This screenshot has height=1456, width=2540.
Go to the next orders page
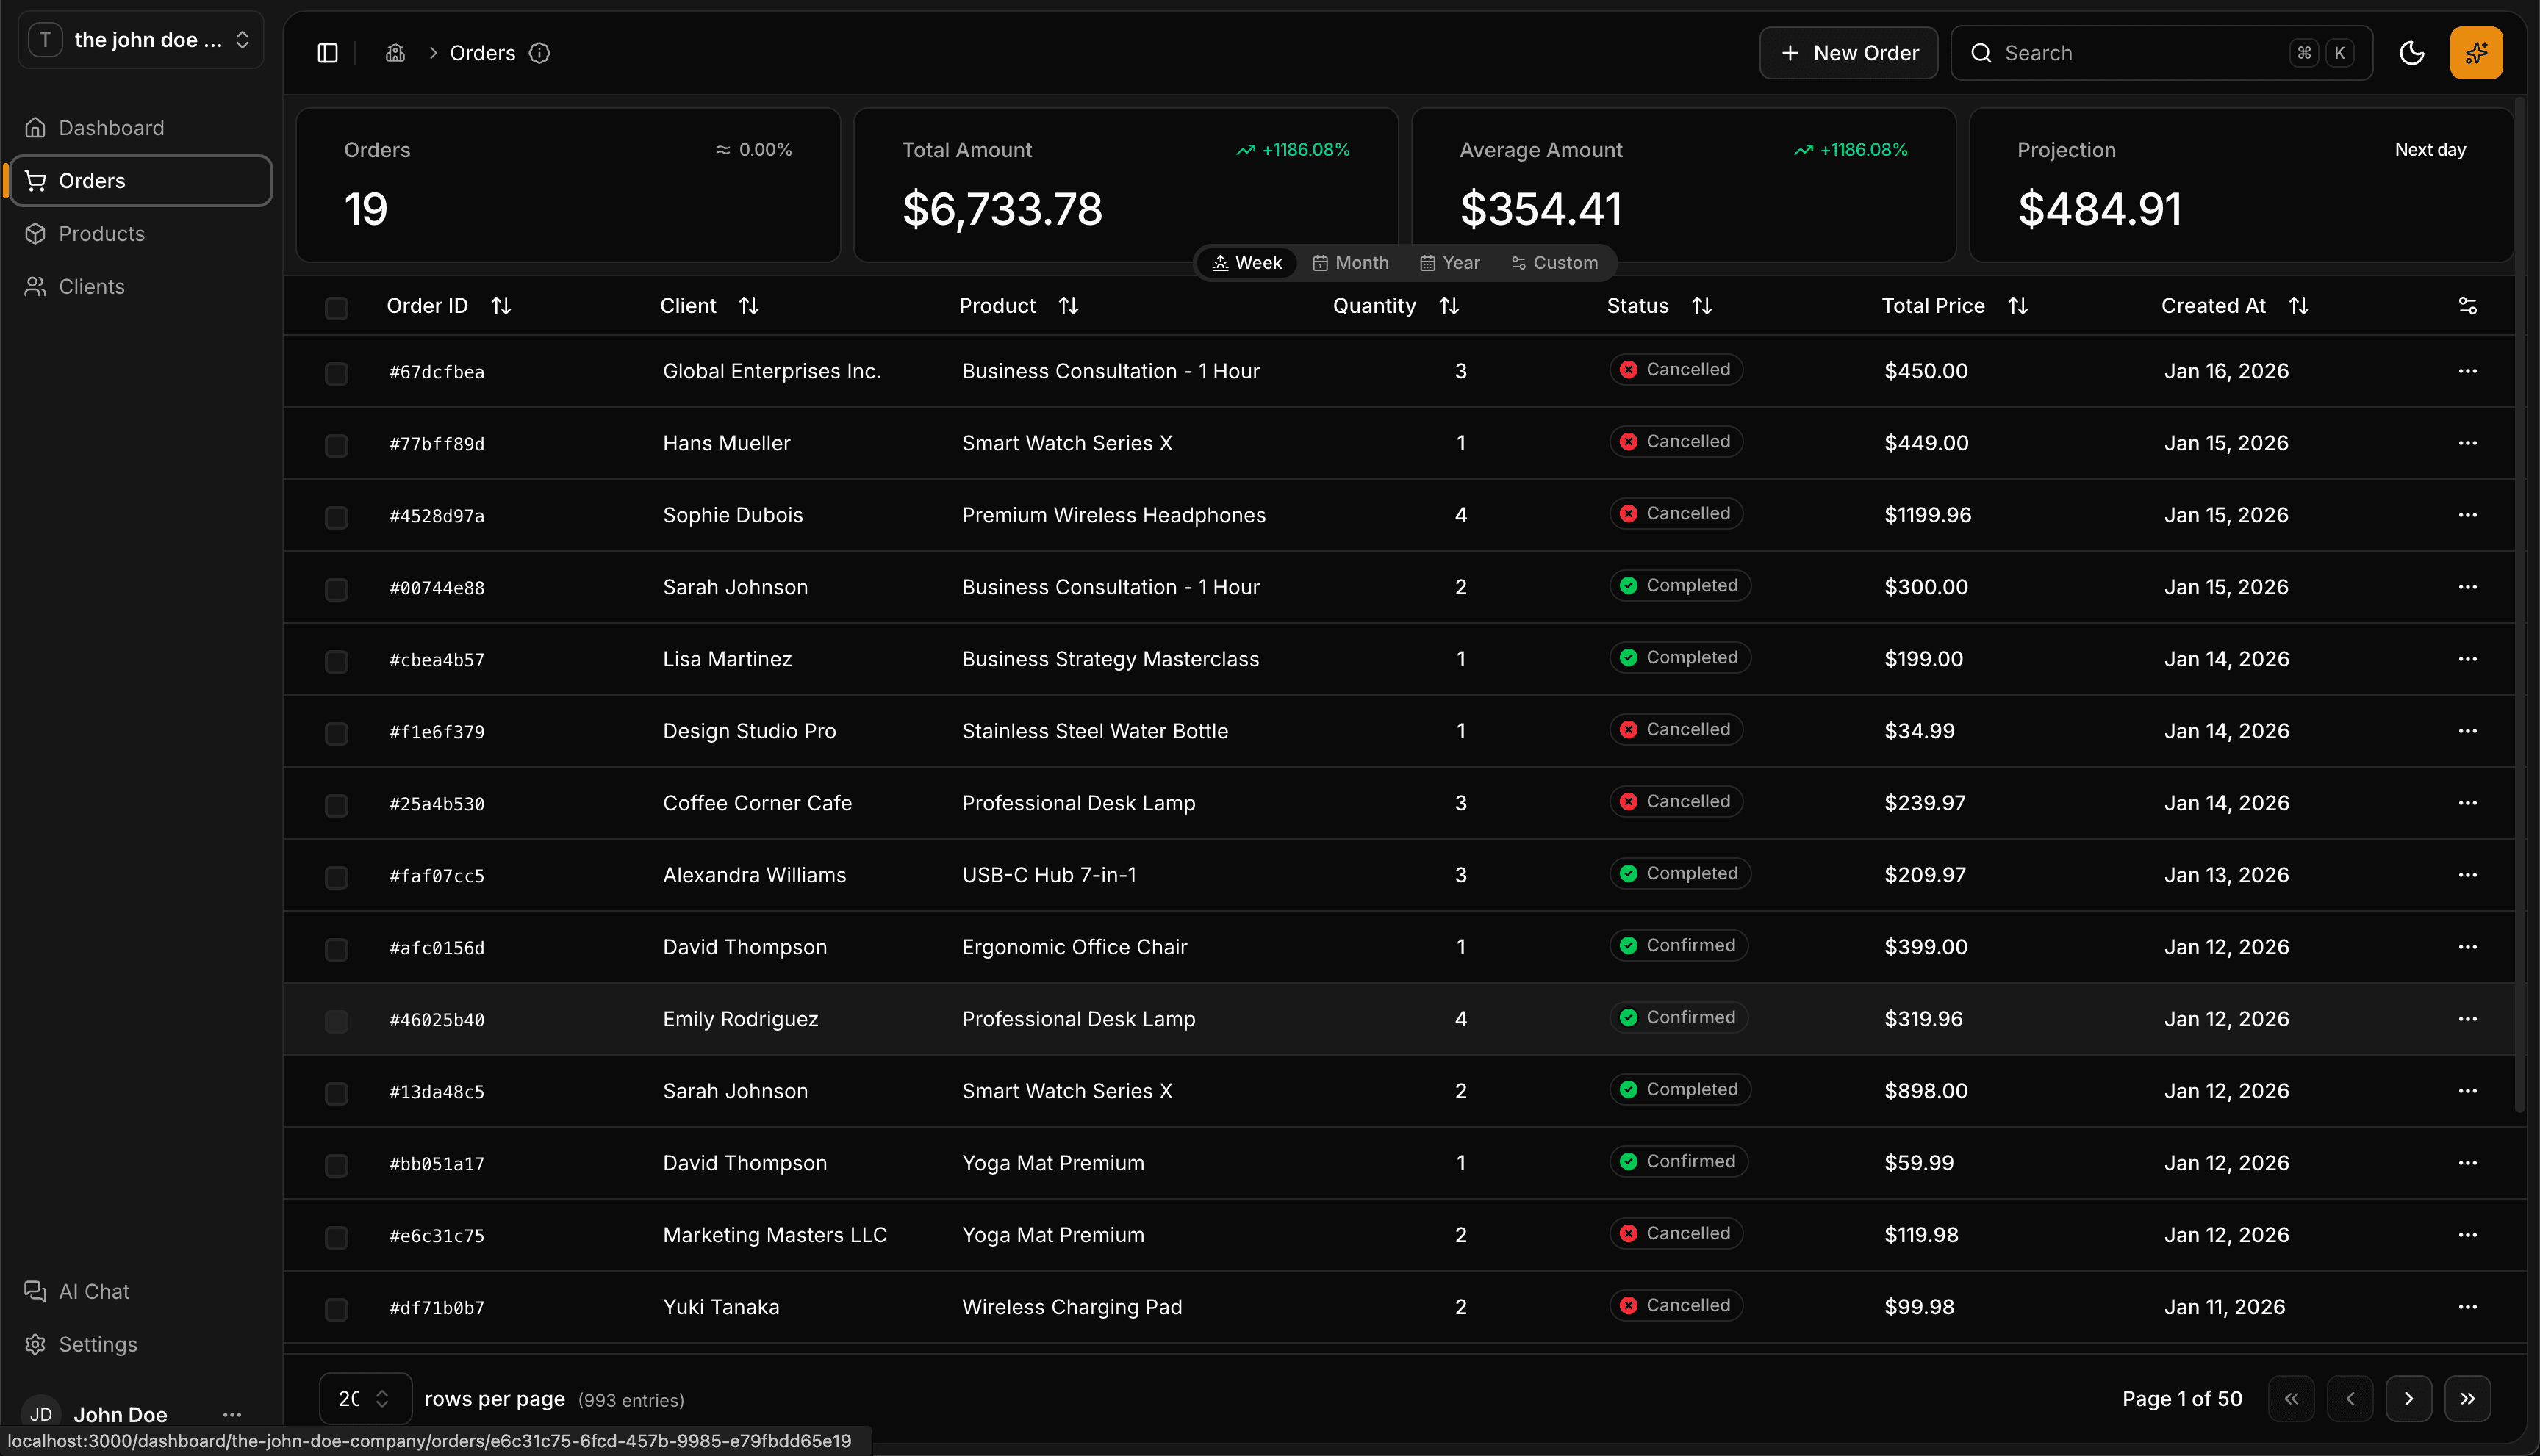click(2409, 1398)
